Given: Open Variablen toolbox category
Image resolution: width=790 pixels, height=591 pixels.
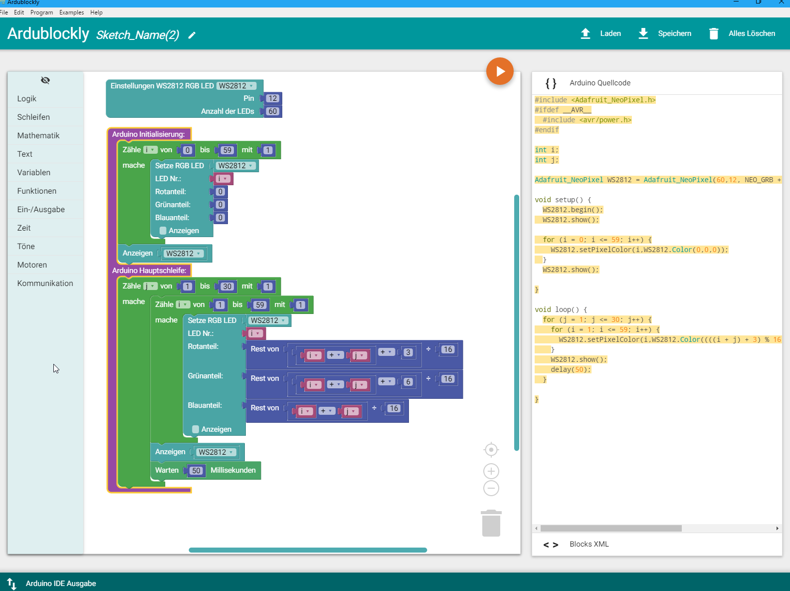Looking at the screenshot, I should 45,173.
